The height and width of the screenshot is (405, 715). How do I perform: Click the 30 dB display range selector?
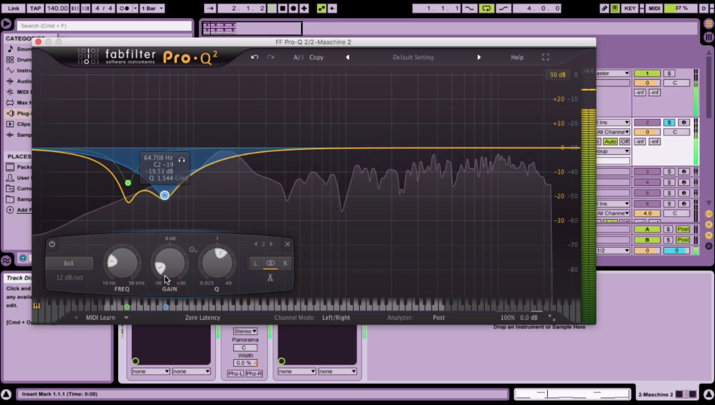[x=557, y=75]
